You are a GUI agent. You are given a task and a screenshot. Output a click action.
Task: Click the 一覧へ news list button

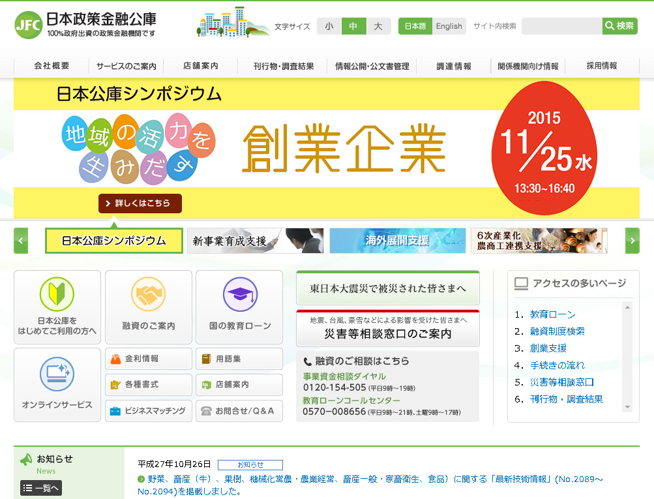pyautogui.click(x=41, y=488)
